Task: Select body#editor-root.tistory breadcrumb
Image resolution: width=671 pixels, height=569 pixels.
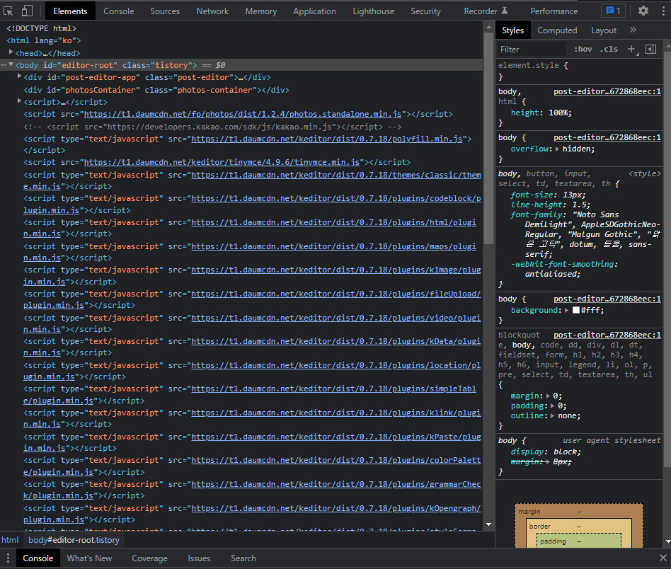Action: coord(74,540)
